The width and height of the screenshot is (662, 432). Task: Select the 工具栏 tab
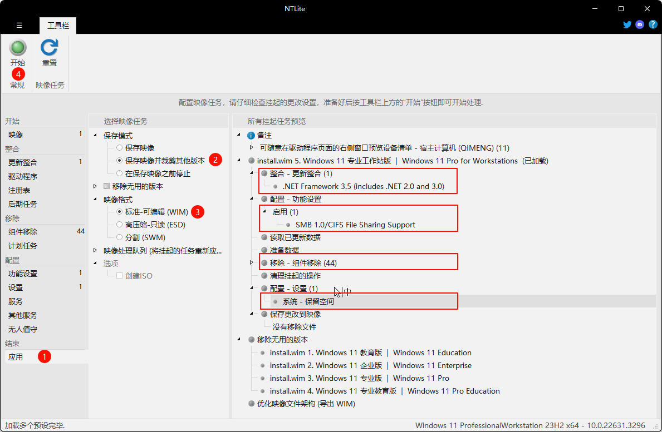[x=58, y=26]
